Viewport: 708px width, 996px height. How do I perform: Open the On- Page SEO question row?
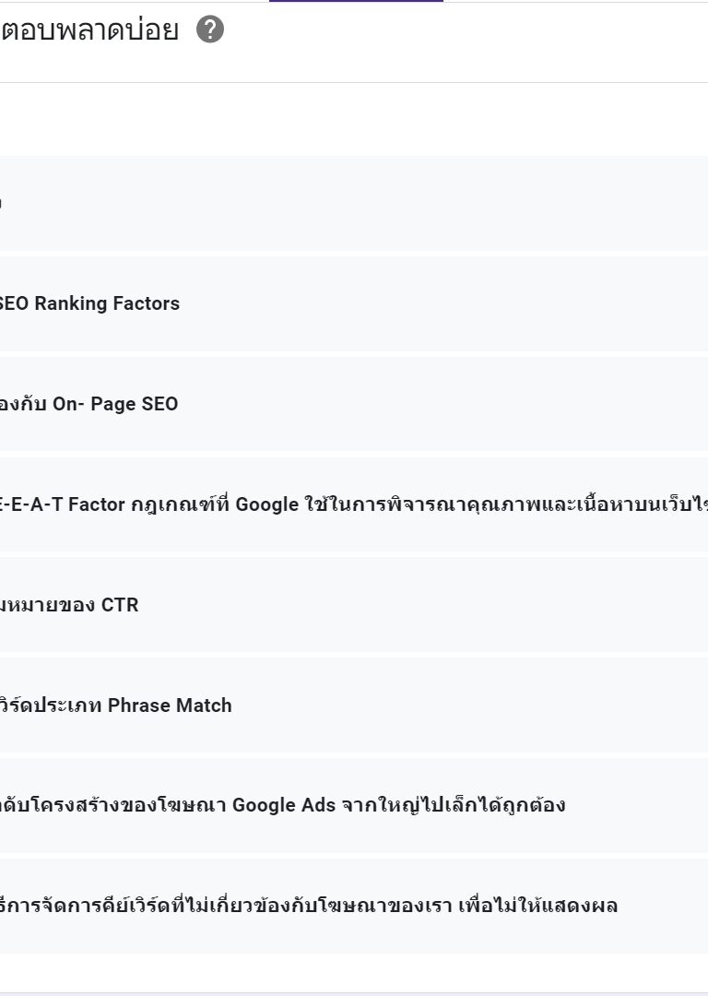click(354, 404)
